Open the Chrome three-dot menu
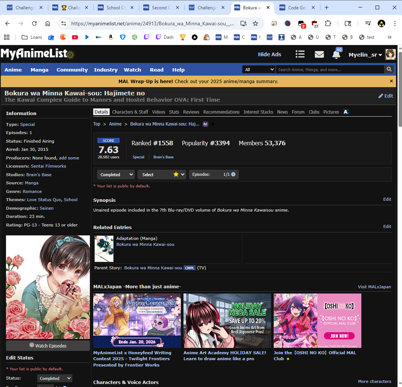402x387 pixels. click(x=395, y=23)
